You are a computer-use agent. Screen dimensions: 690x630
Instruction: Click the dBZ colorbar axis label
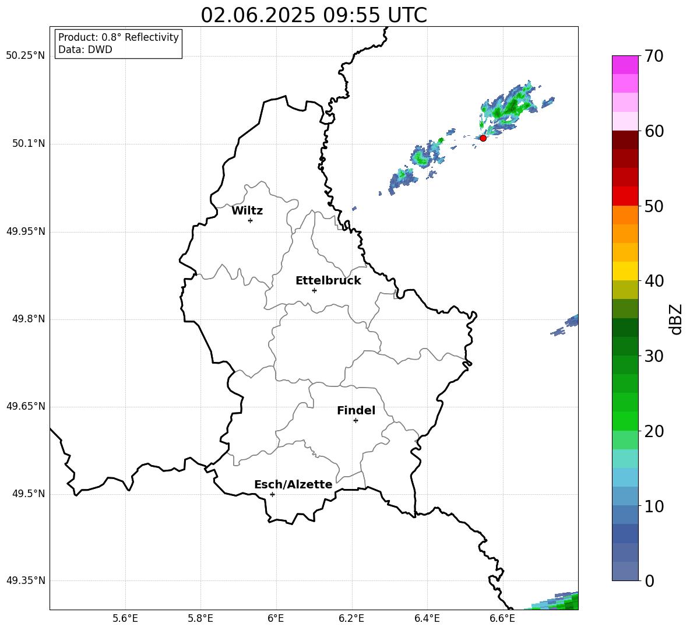point(677,319)
